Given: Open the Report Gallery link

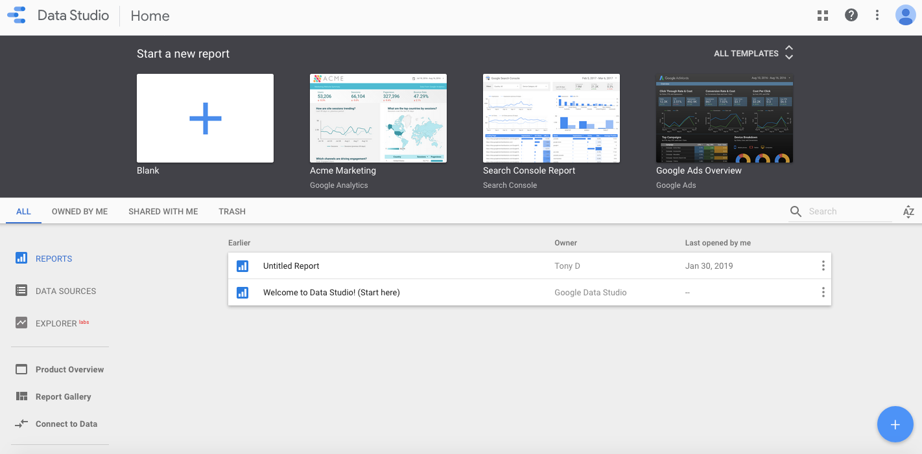Looking at the screenshot, I should (x=63, y=396).
